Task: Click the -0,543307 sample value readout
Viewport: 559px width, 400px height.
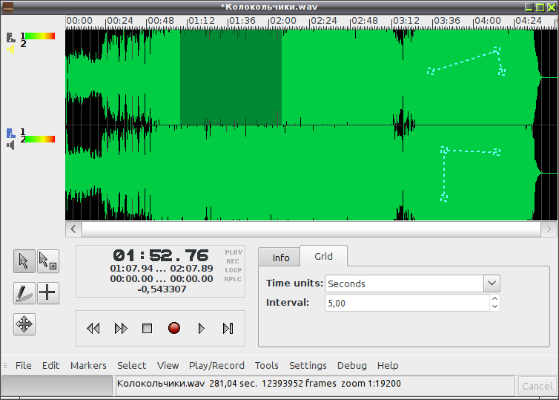Action: click(162, 289)
